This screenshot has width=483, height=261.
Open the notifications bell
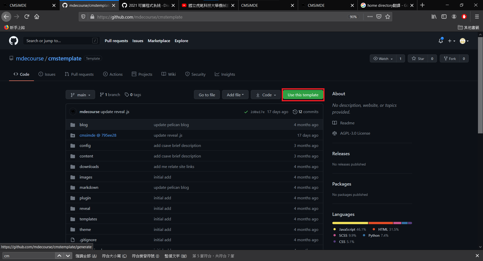tap(440, 41)
